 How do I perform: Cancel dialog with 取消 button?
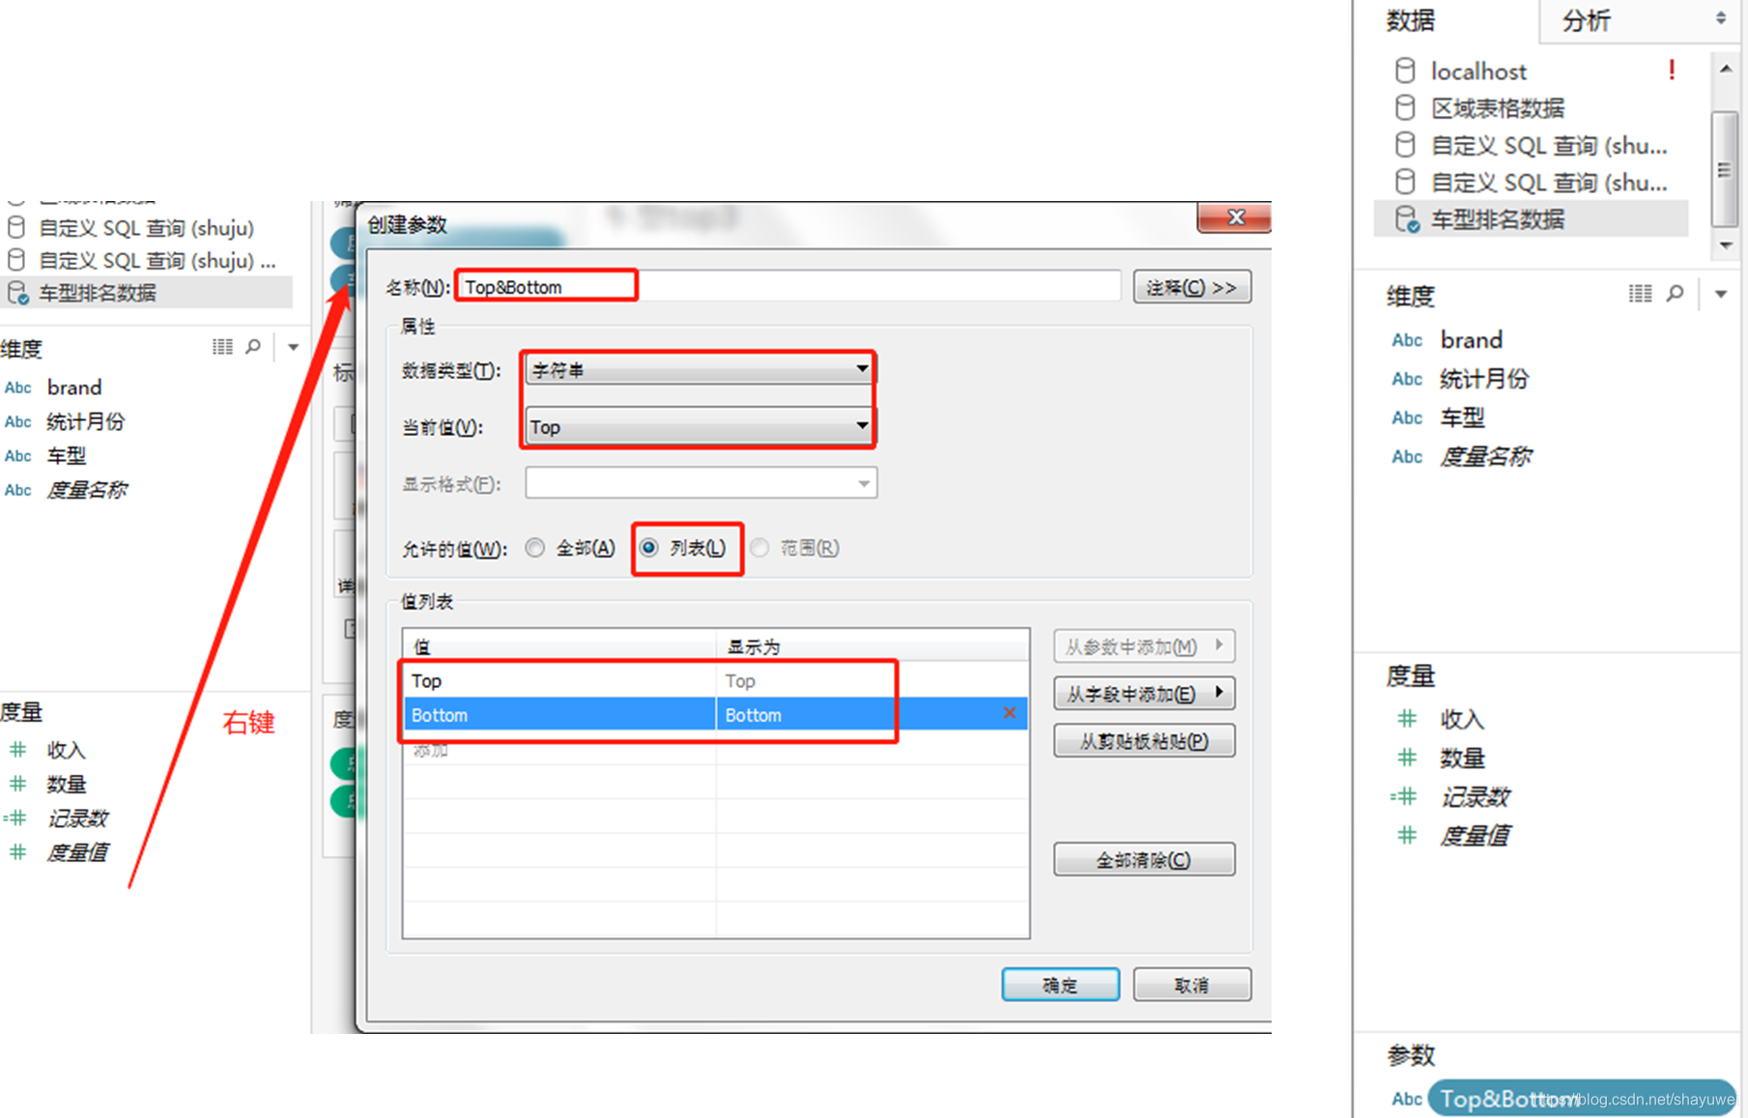(x=1191, y=985)
